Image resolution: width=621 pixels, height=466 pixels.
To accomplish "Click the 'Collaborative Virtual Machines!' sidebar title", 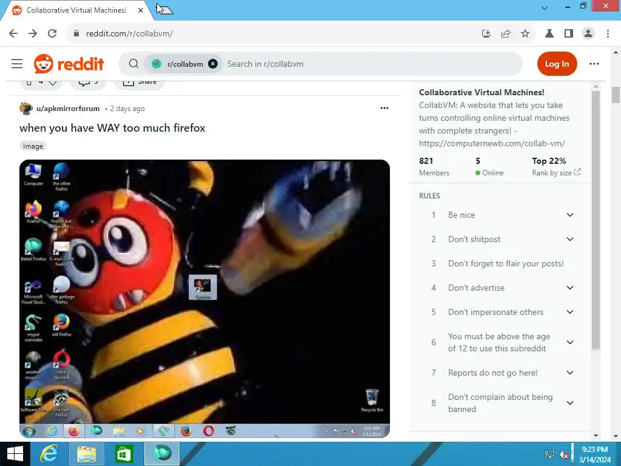I will pos(482,92).
